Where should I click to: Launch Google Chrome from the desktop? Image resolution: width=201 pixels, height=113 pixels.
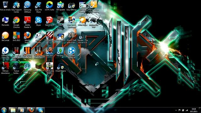16,22
